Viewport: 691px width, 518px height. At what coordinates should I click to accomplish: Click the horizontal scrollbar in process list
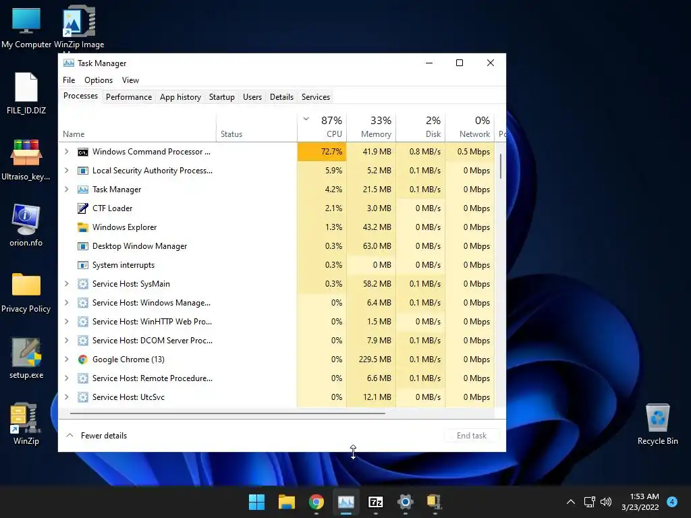tap(227, 413)
